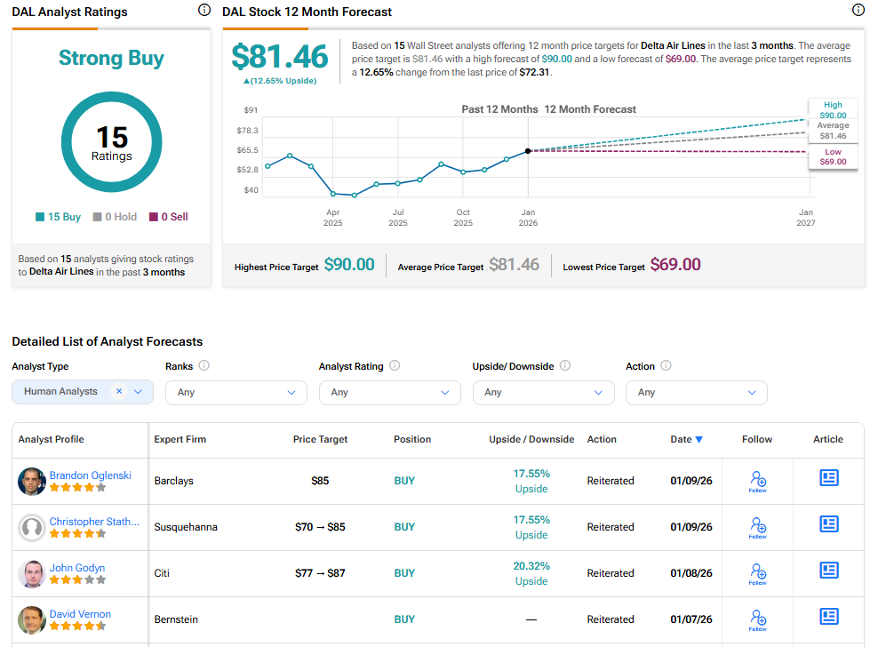This screenshot has height=647, width=870.
Task: Click info icon beside DAL Analyst Ratings
Action: click(204, 11)
